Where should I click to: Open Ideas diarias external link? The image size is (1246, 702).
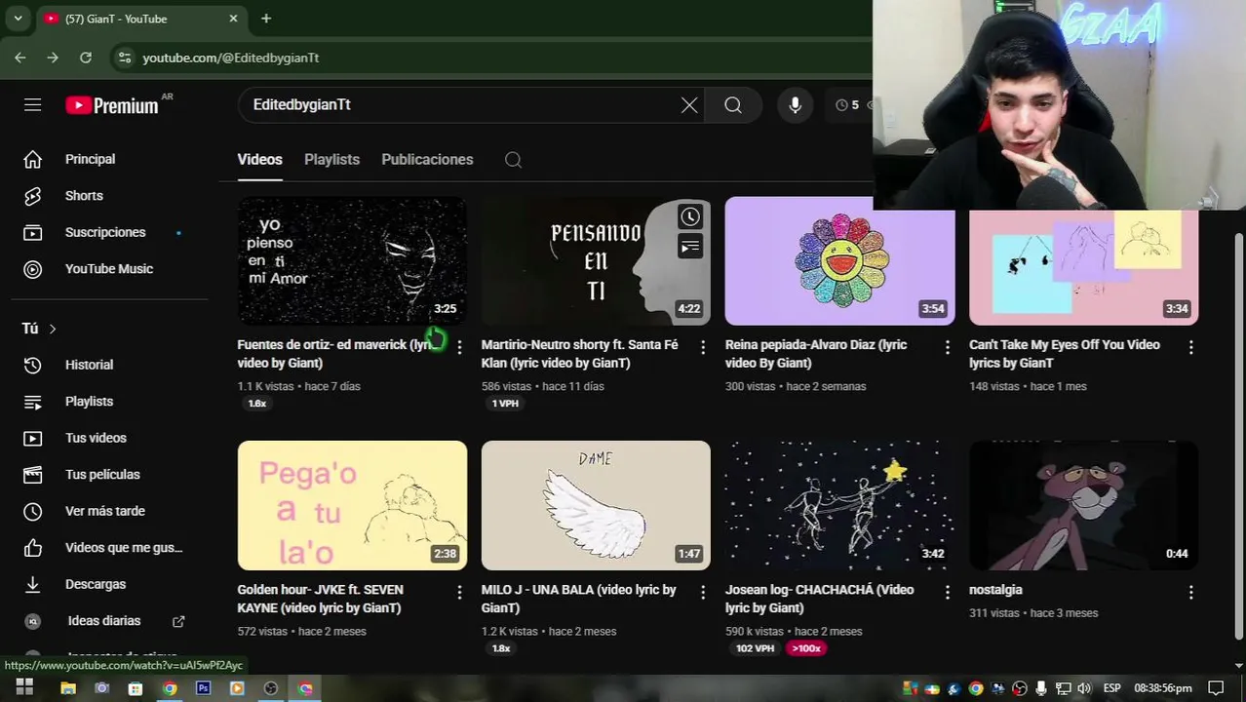tap(104, 621)
